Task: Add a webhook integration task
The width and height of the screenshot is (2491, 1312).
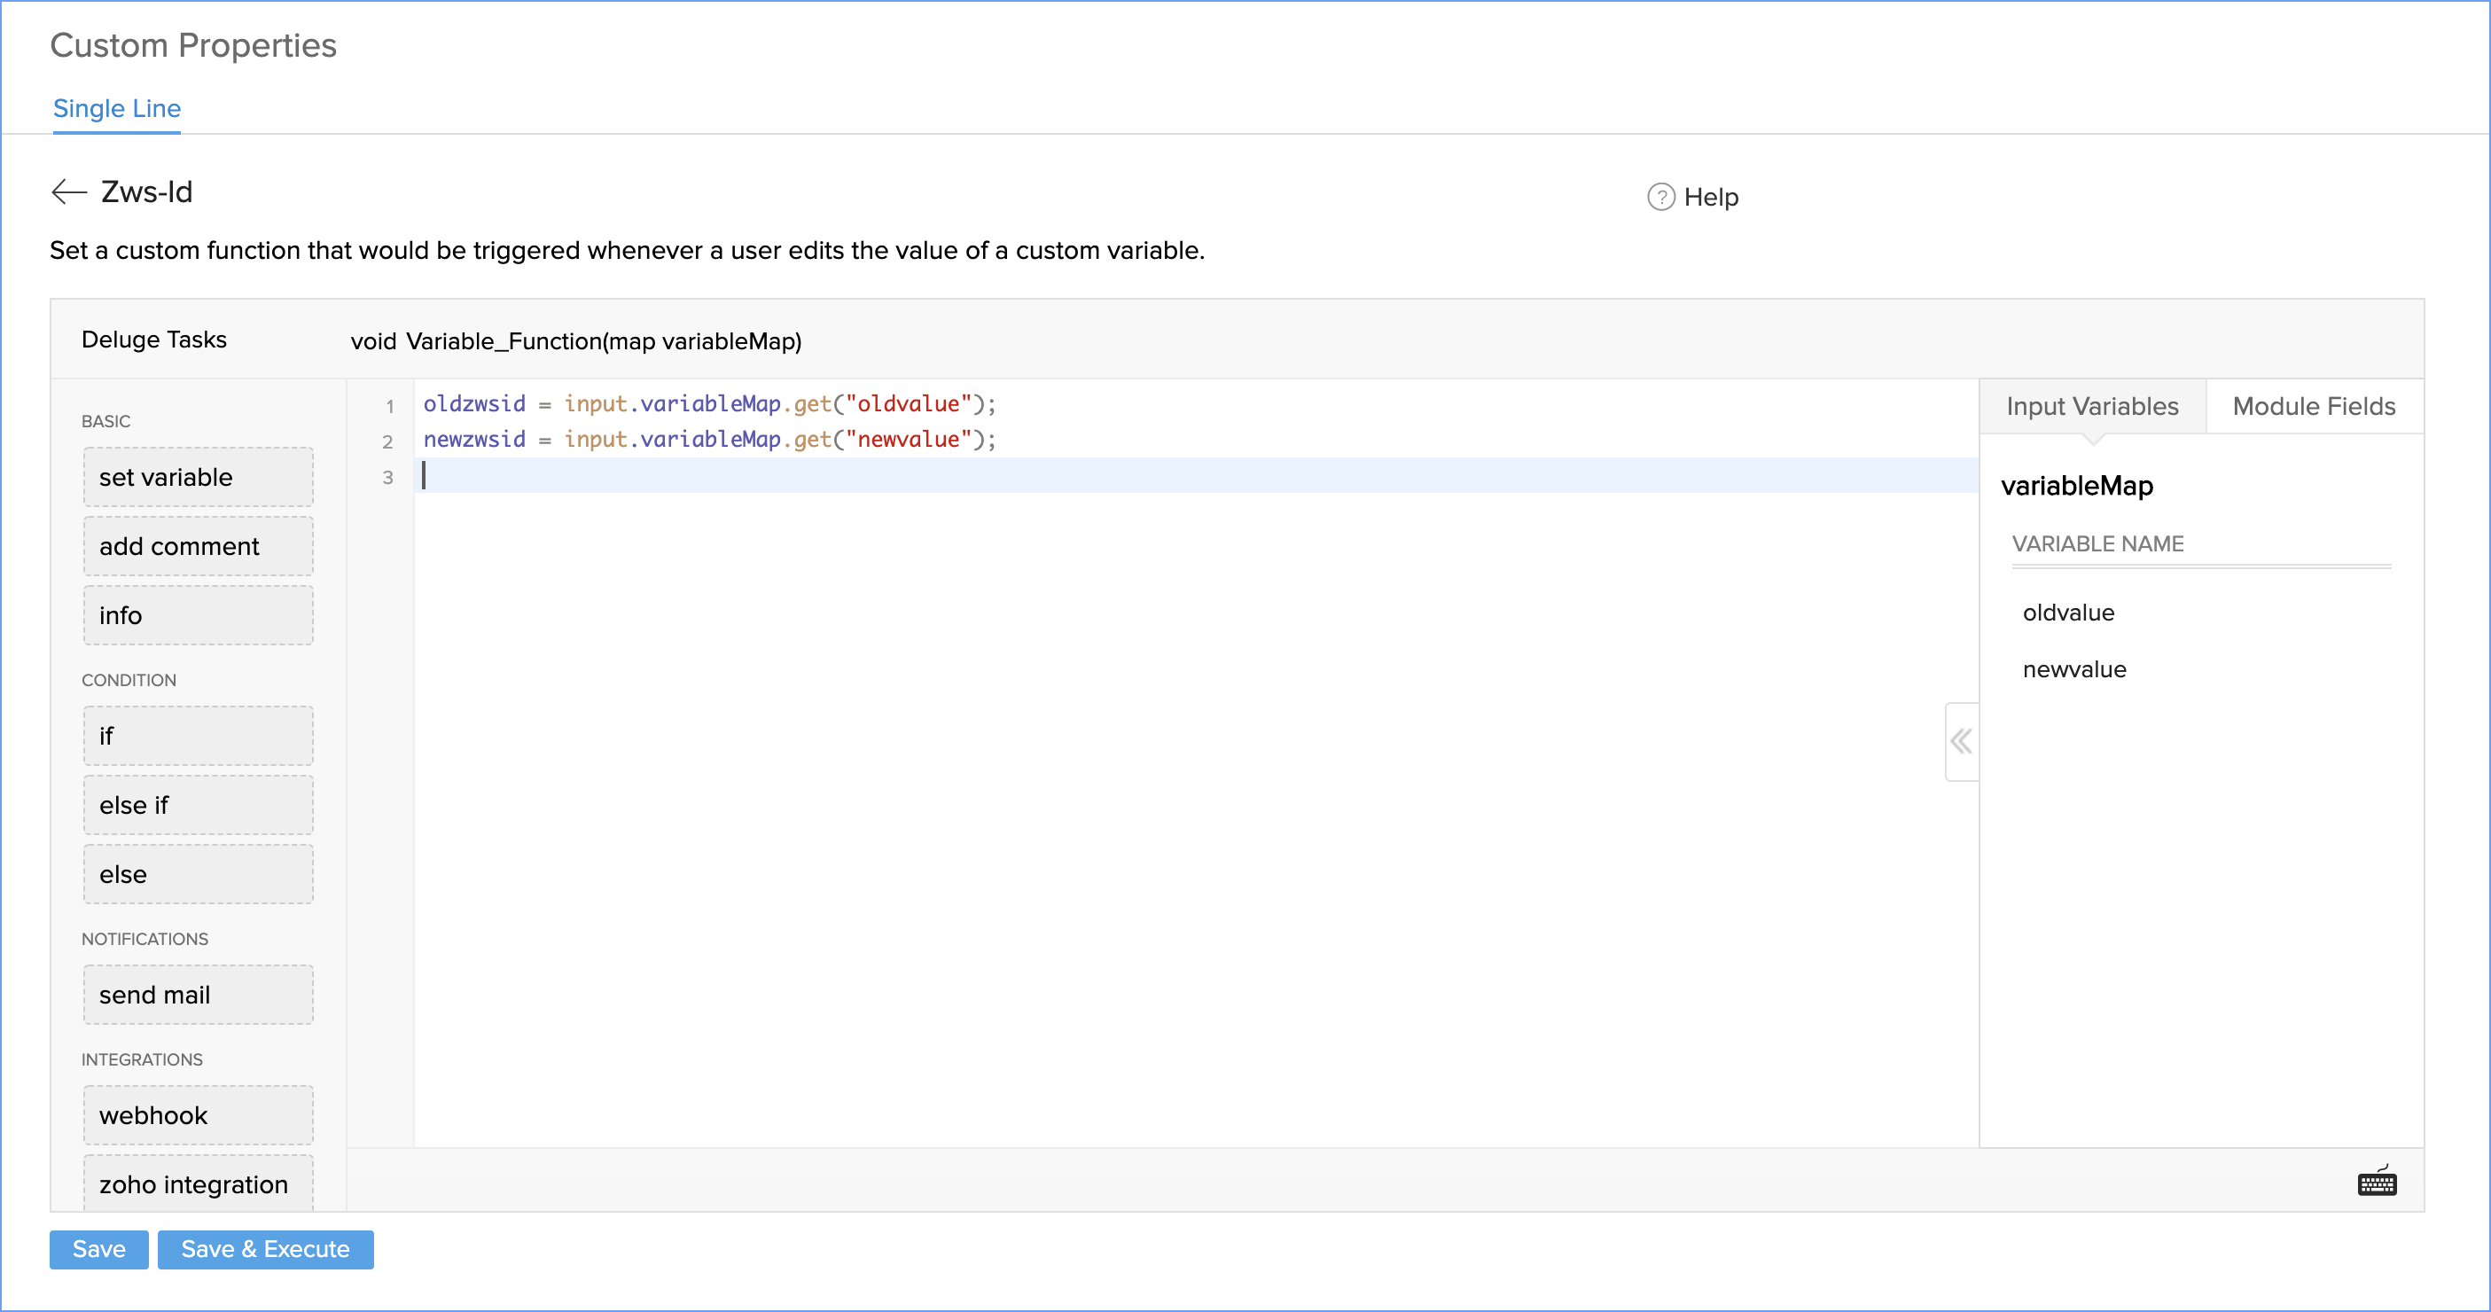Action: (198, 1115)
